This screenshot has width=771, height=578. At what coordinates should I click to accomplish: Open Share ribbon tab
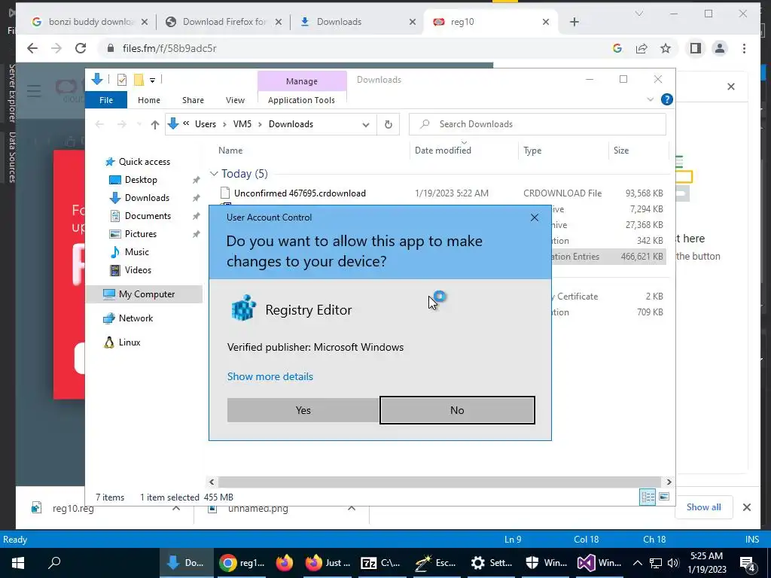(x=193, y=100)
